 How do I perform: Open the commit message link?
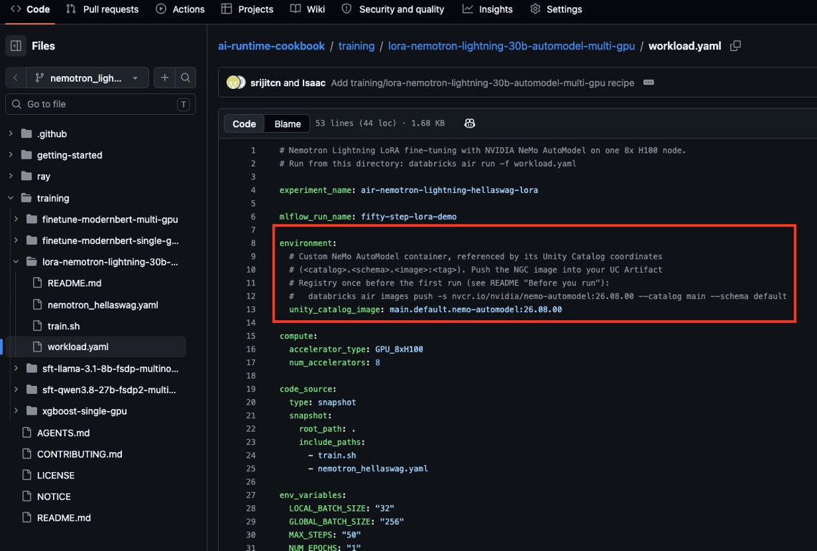[483, 83]
